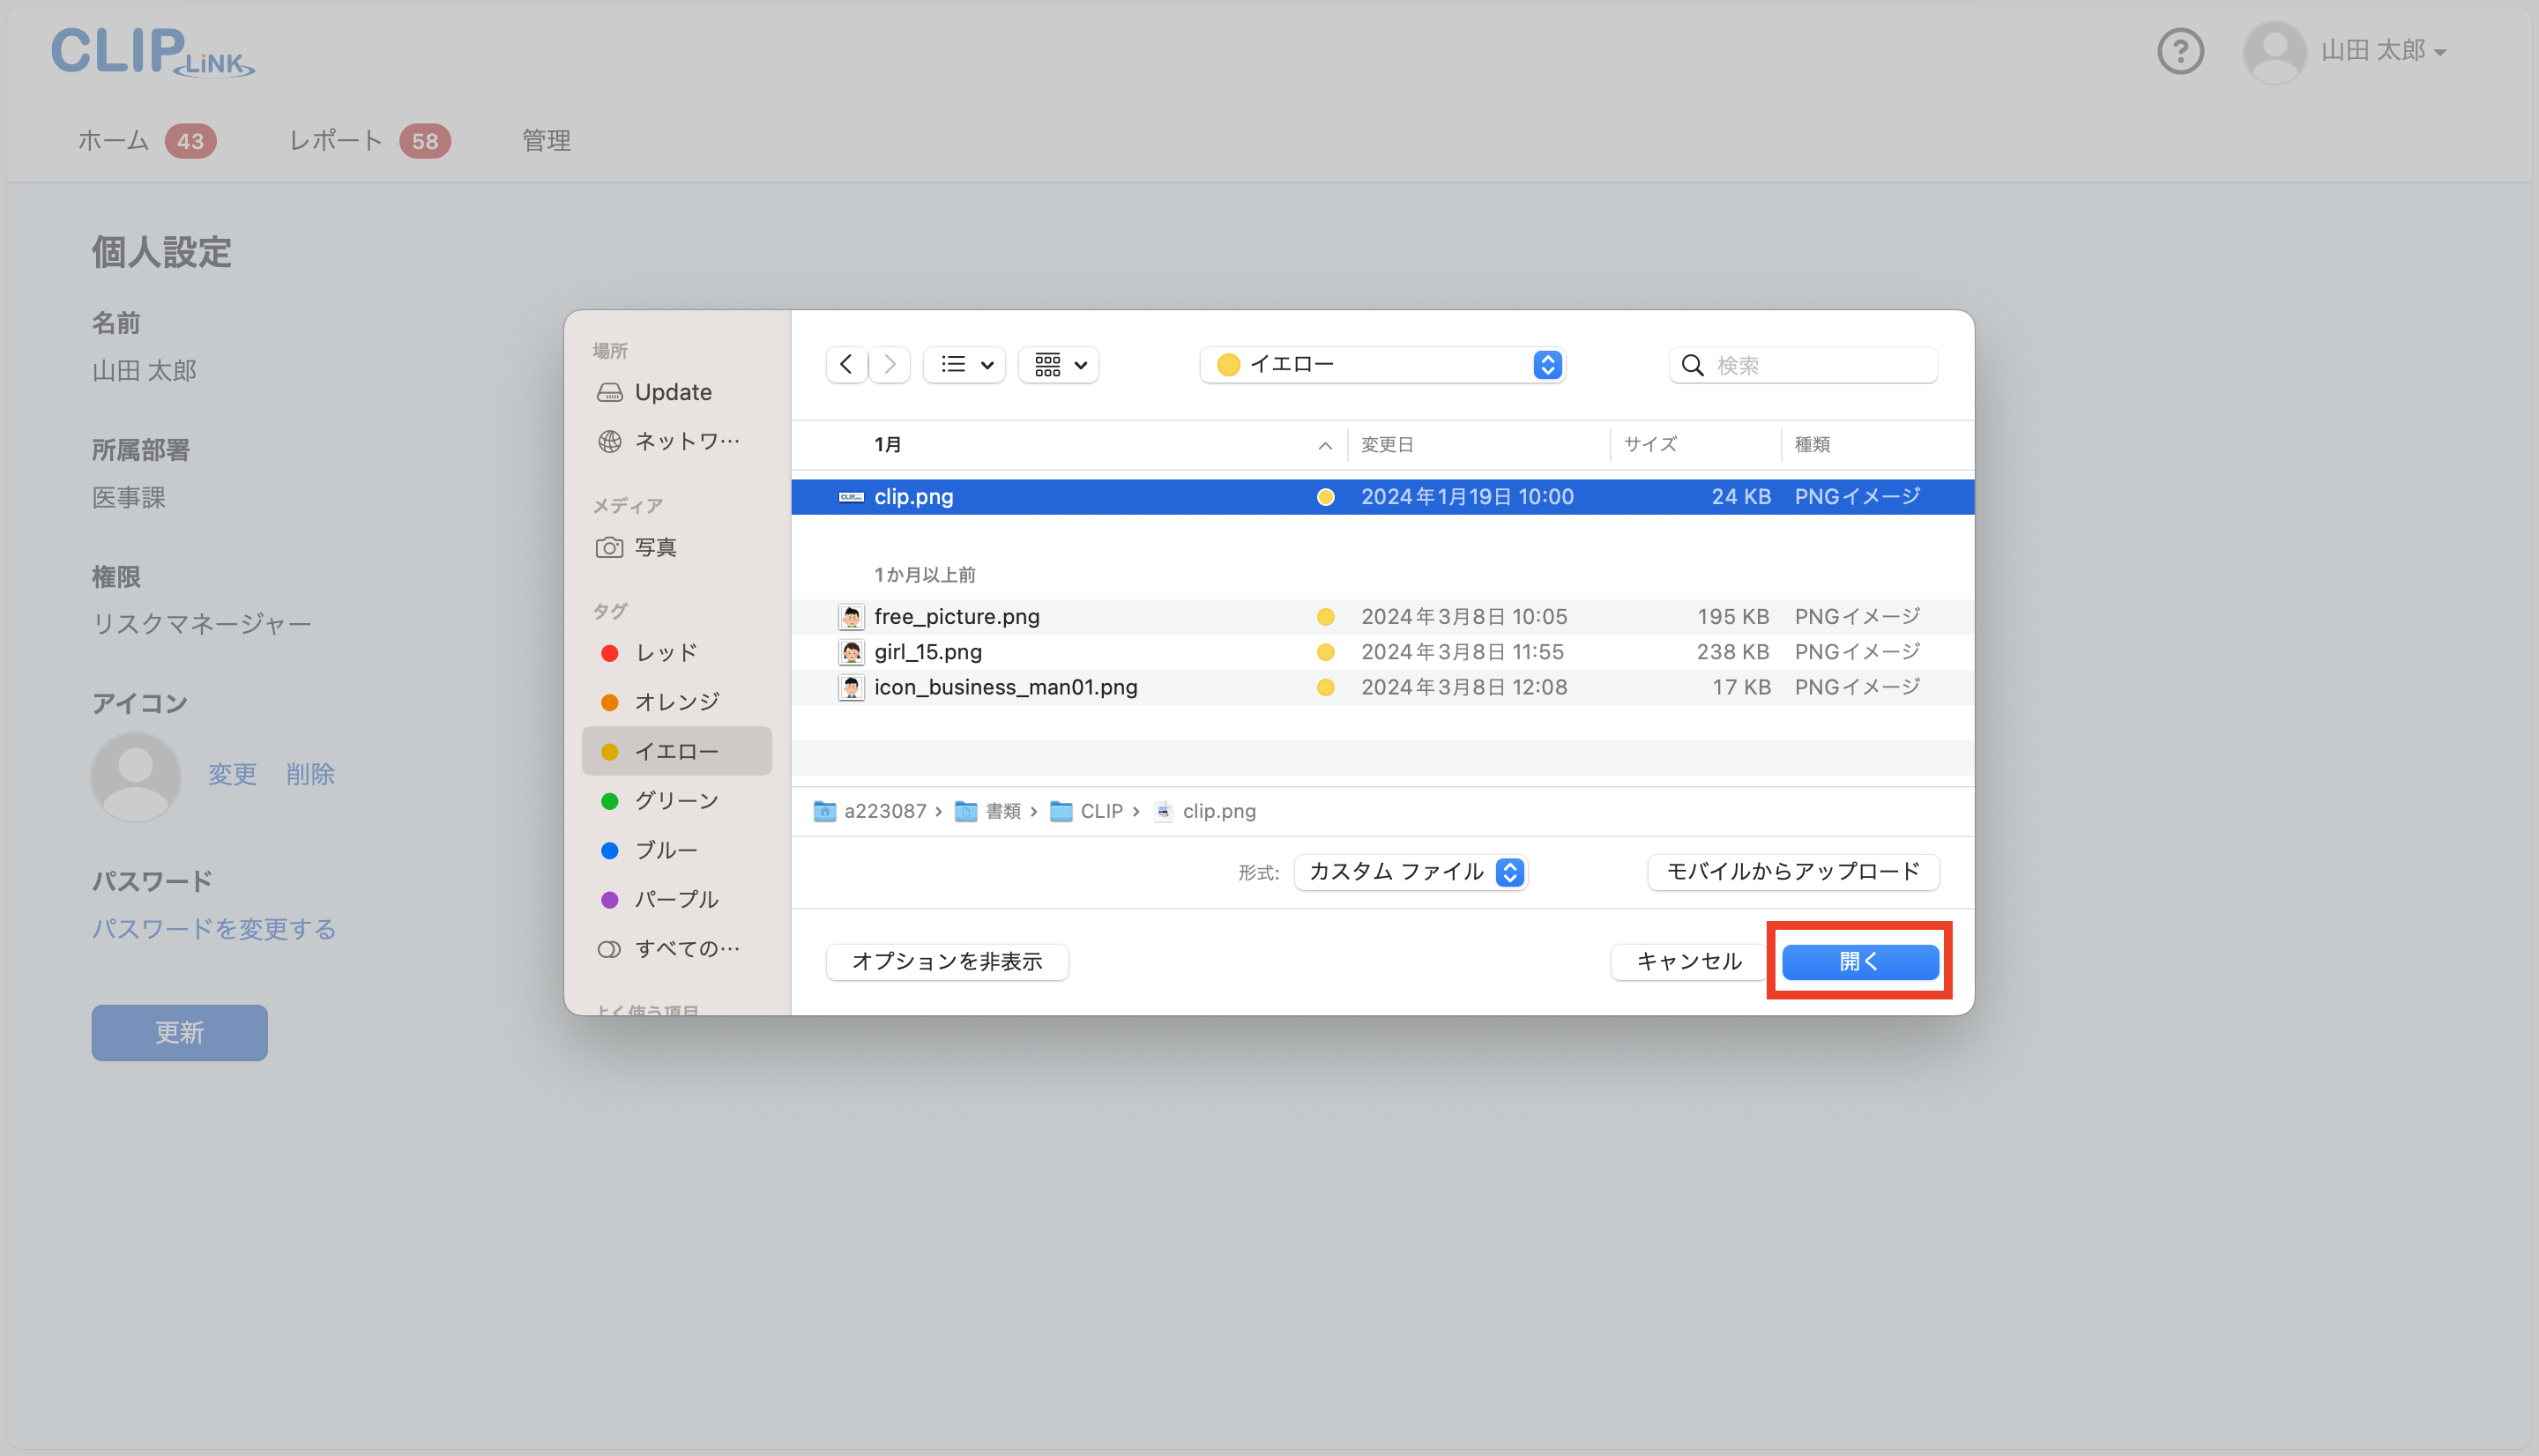Select 写真 media in sidebar
The image size is (2539, 1456).
tap(655, 547)
